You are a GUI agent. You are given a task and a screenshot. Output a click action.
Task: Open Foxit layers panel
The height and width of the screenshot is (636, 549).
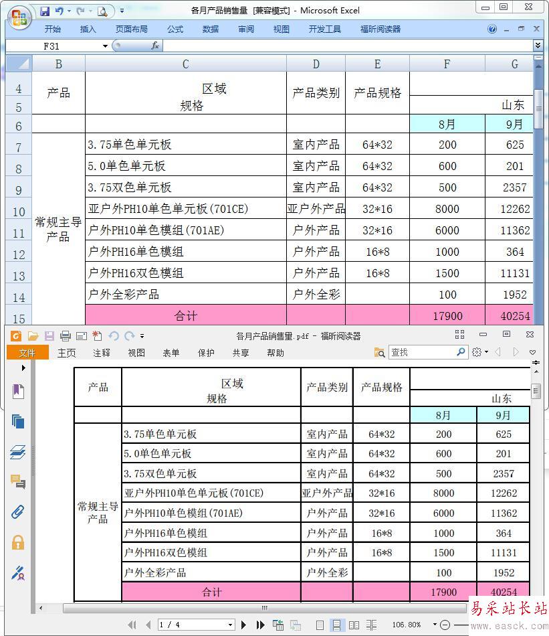(x=18, y=452)
